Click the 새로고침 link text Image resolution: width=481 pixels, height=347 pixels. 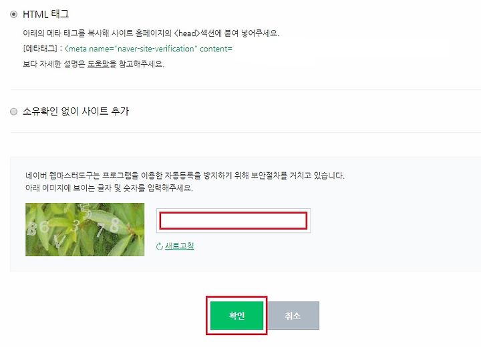pyautogui.click(x=180, y=246)
